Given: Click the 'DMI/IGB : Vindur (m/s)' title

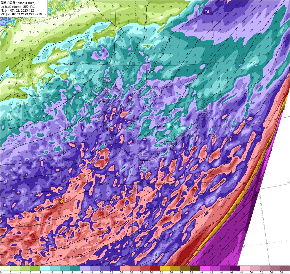Looking at the screenshot, I should click(x=18, y=3).
